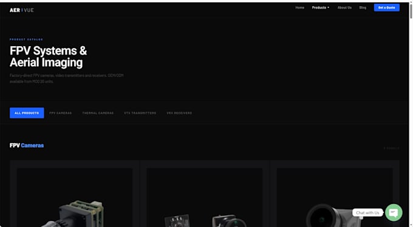Open the Home nav link

coord(299,8)
